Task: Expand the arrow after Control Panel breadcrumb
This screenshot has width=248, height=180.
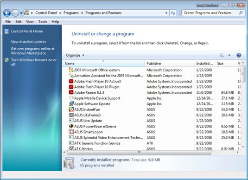Action: pyautogui.click(x=60, y=13)
